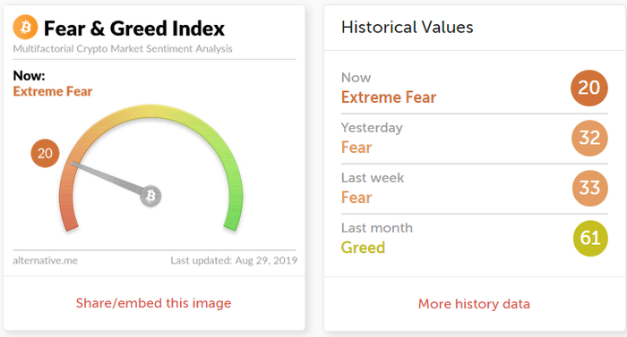Click alternative.me source text
The width and height of the screenshot is (627, 337).
coord(45,260)
